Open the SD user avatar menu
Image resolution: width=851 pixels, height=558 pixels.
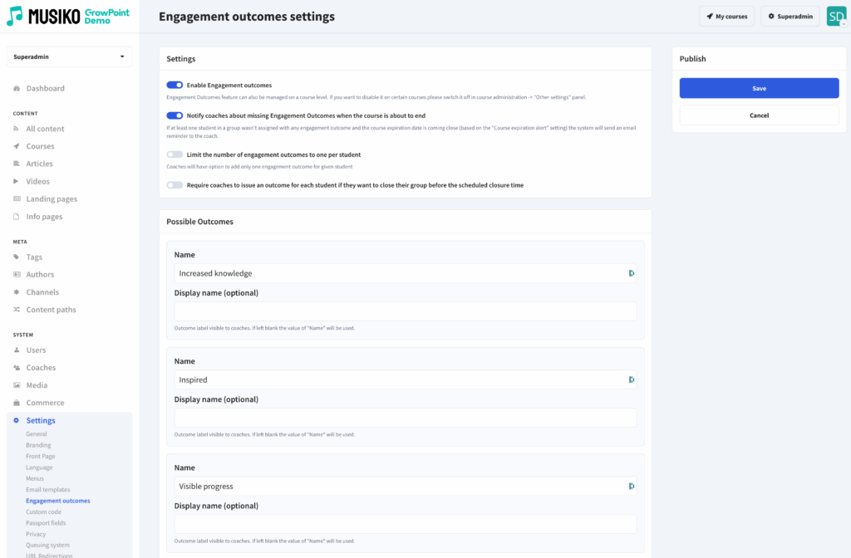click(835, 17)
